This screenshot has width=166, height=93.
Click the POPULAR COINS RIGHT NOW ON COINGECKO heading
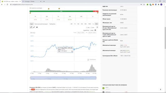pyautogui.click(x=115, y=85)
